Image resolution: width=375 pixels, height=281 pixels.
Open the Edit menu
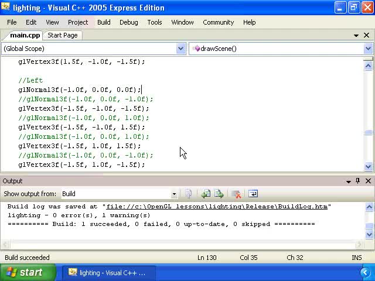tap(31, 22)
